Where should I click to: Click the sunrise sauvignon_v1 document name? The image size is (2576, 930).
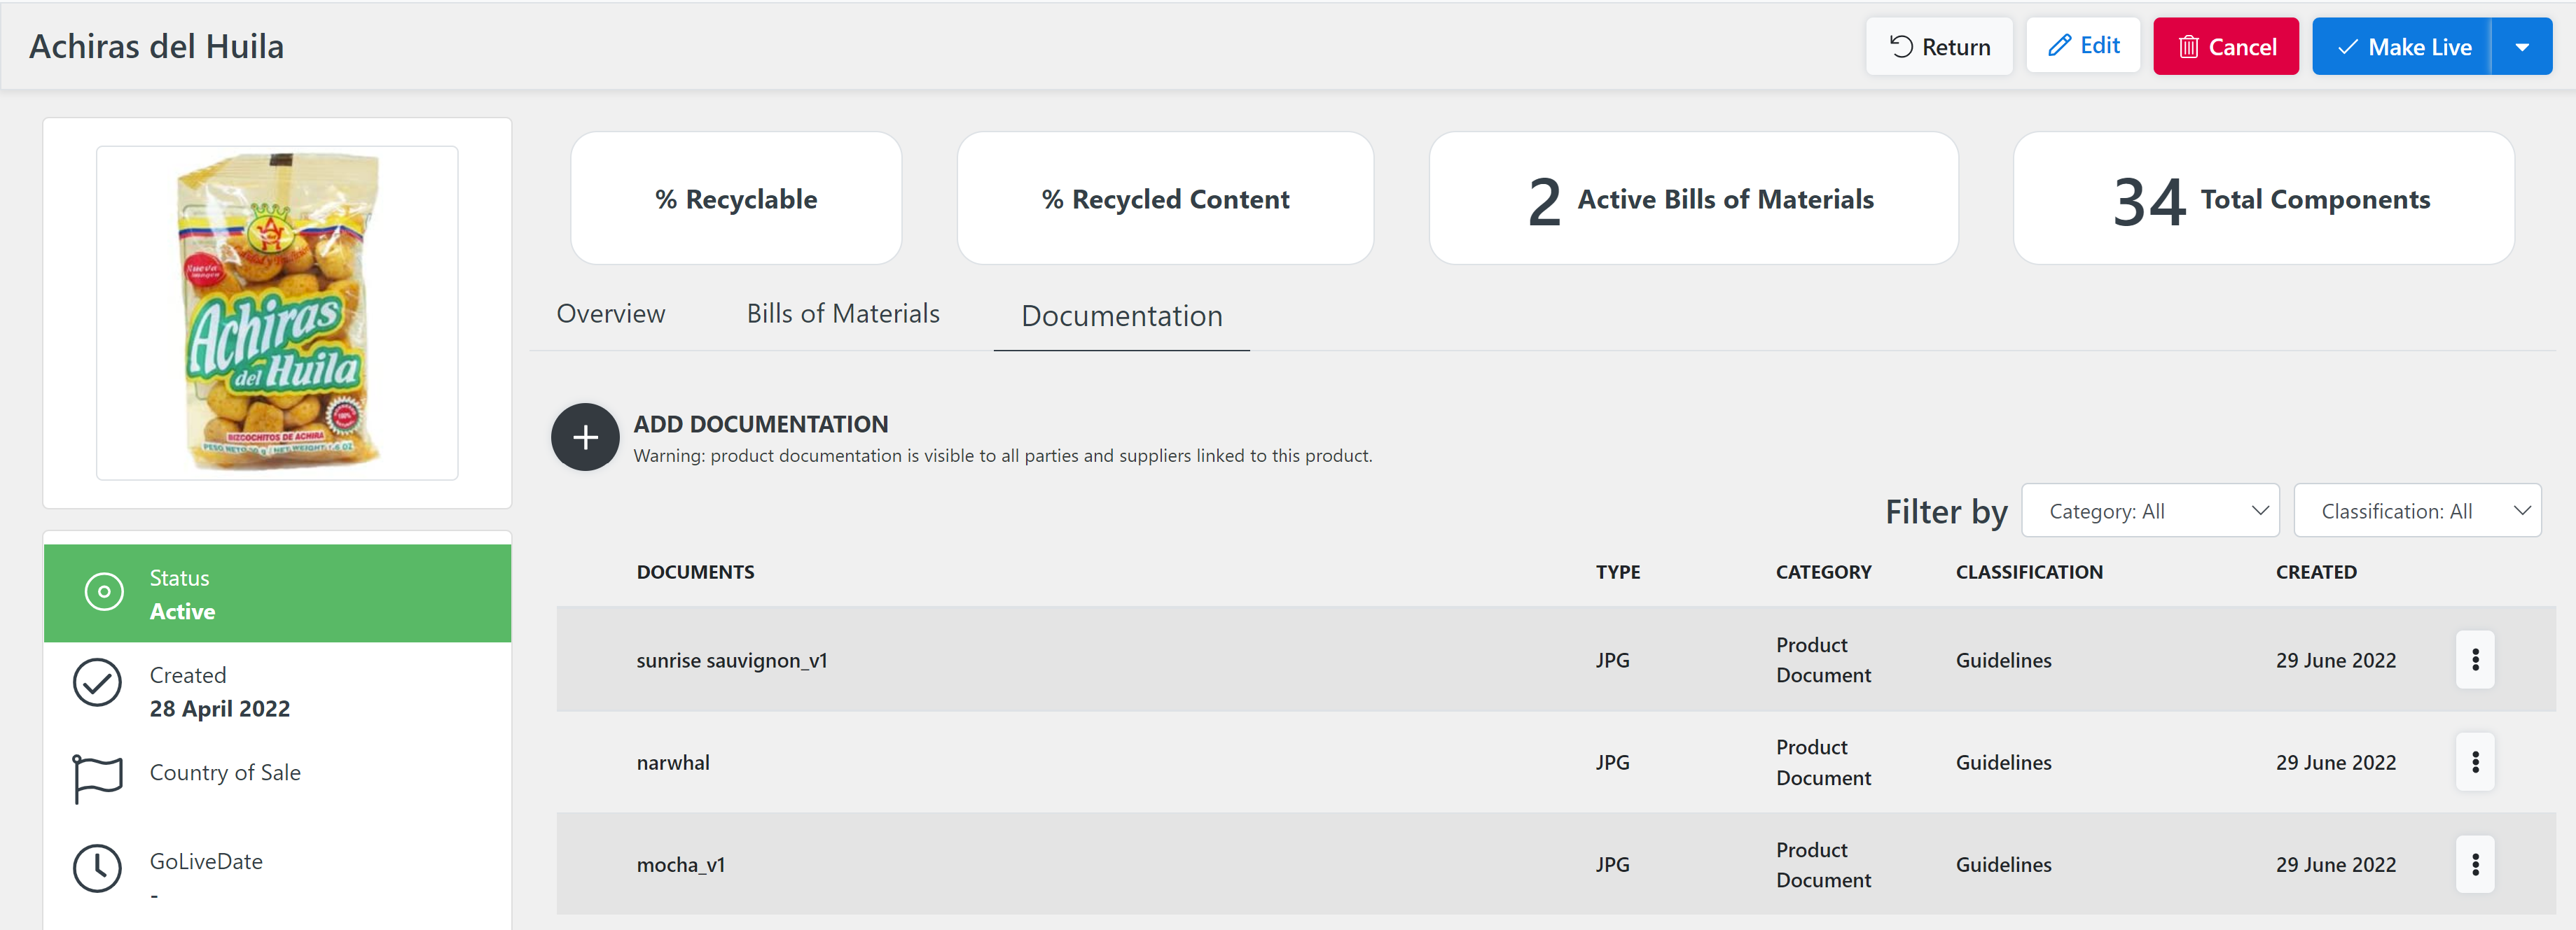pyautogui.click(x=732, y=661)
